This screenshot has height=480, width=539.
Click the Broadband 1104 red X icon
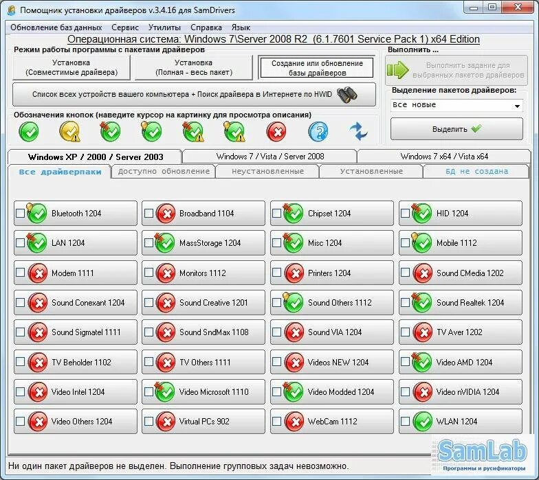(166, 213)
